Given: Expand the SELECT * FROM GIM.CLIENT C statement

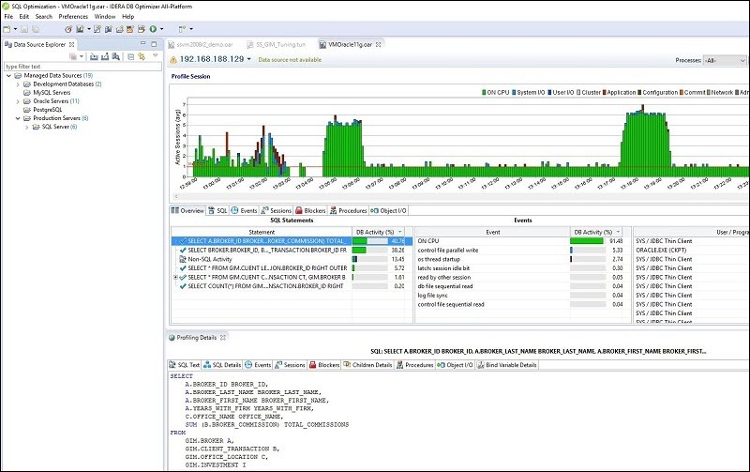Looking at the screenshot, I should 175,277.
